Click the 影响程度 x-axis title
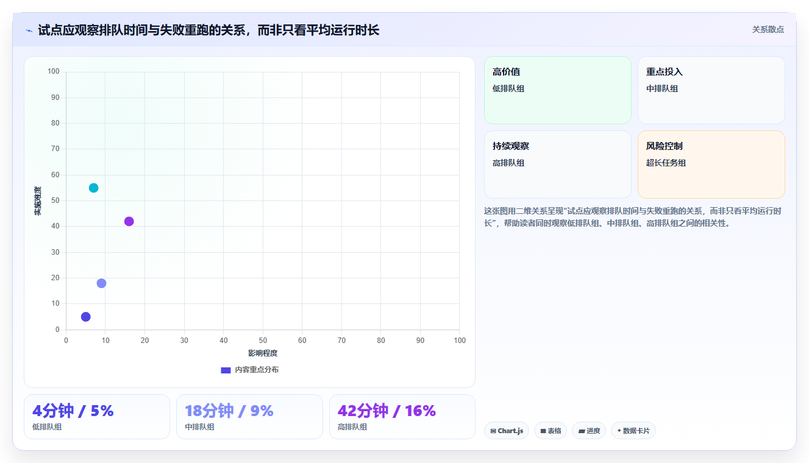This screenshot has width=809, height=463. tap(263, 353)
